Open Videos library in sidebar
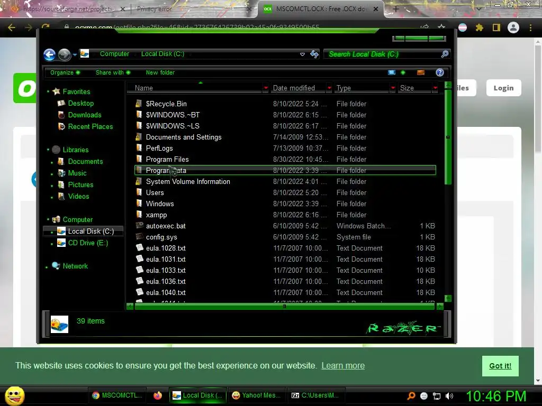542x406 pixels. [x=78, y=197]
